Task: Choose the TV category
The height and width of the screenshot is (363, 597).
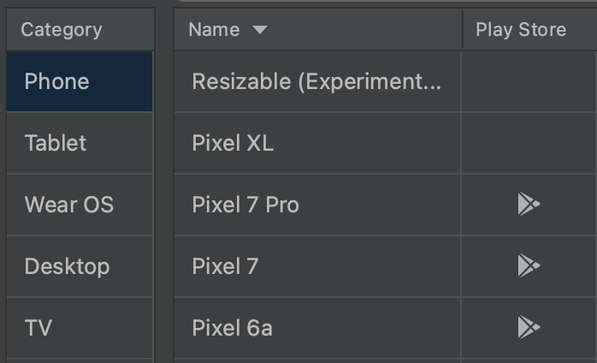Action: point(79,327)
